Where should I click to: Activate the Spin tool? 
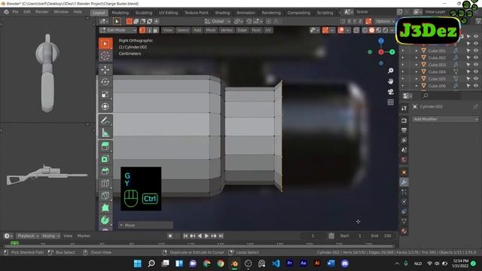point(105,221)
